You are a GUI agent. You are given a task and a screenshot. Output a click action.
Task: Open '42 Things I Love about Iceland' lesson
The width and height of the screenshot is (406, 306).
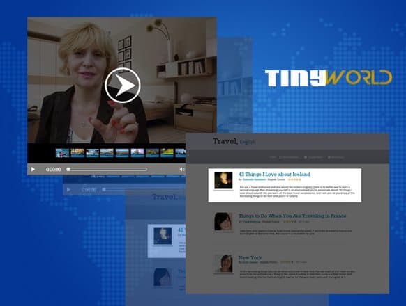pyautogui.click(x=274, y=175)
